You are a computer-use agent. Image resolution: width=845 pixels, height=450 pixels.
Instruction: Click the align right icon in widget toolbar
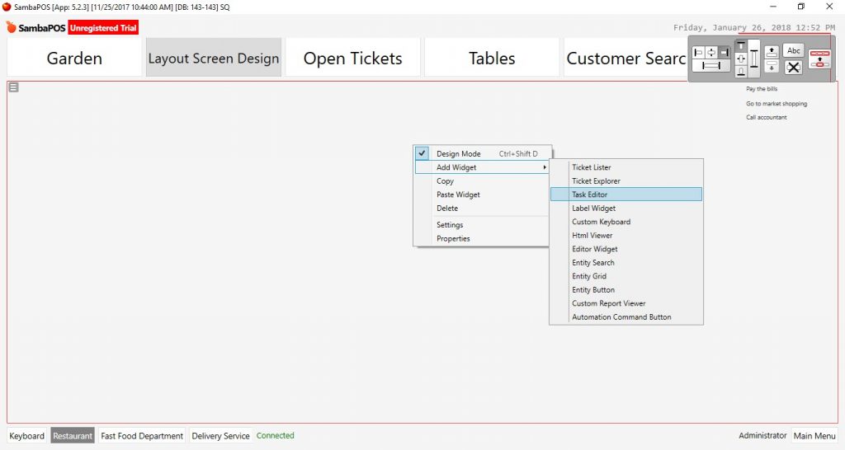tap(725, 52)
